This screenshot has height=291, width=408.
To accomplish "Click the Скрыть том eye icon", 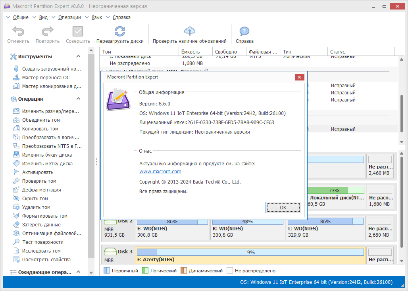I will pos(16,198).
